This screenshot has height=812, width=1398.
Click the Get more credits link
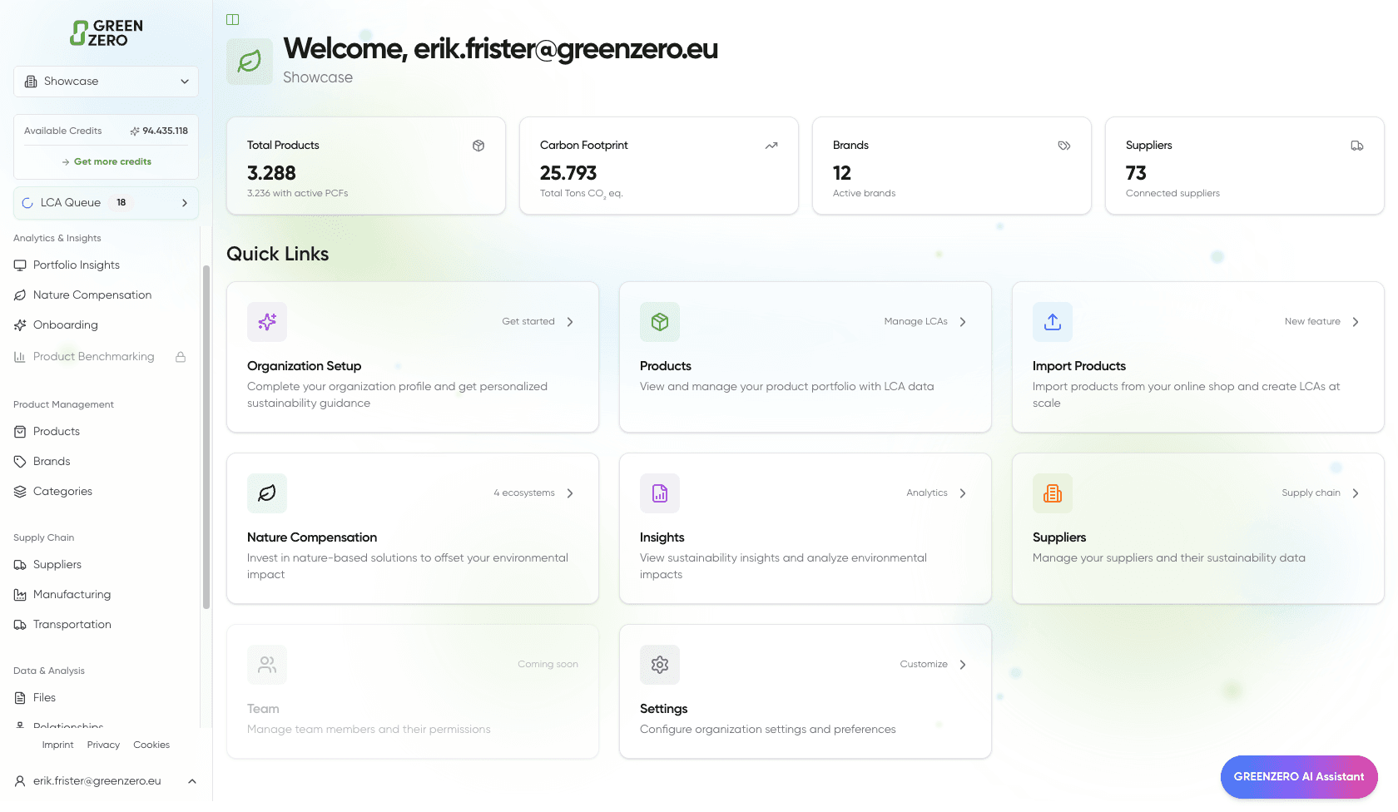pyautogui.click(x=106, y=161)
